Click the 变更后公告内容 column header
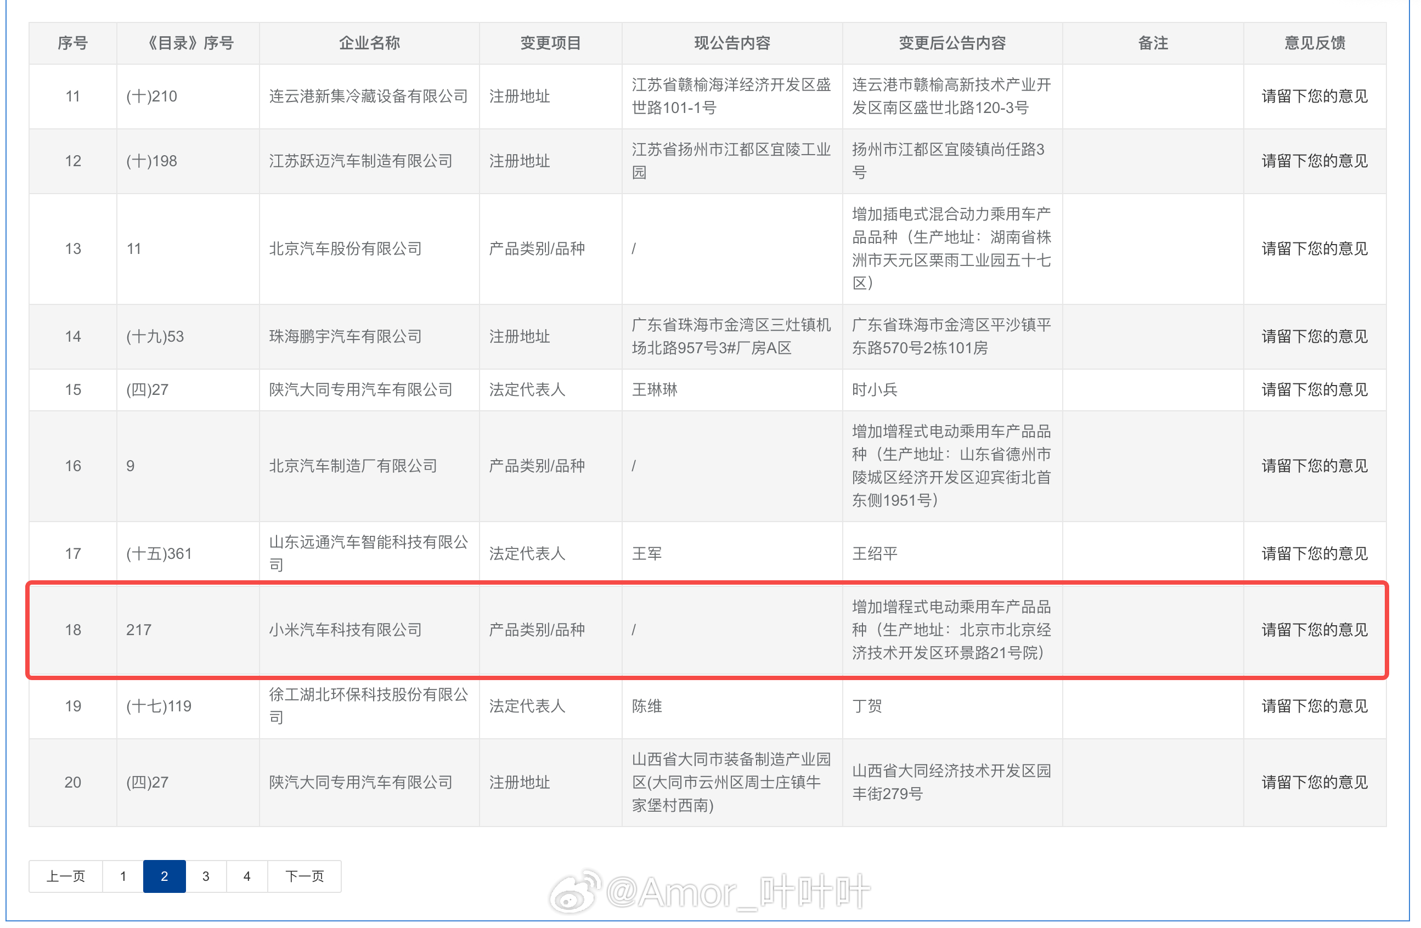The width and height of the screenshot is (1421, 928). pyautogui.click(x=952, y=43)
